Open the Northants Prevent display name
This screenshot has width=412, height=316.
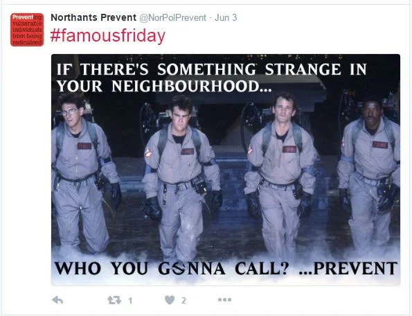tap(93, 17)
